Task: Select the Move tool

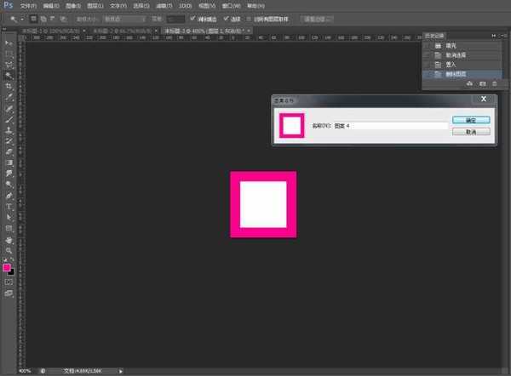Action: (9, 43)
